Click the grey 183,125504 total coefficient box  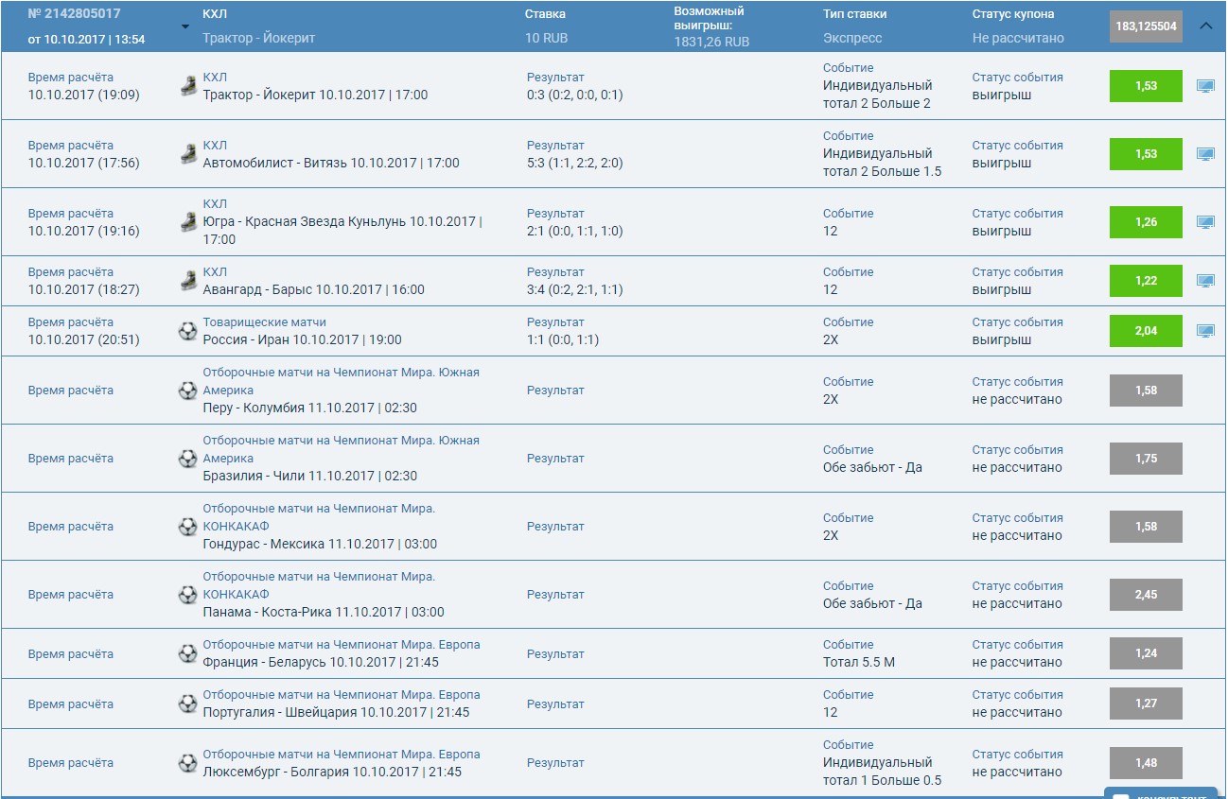(1144, 26)
